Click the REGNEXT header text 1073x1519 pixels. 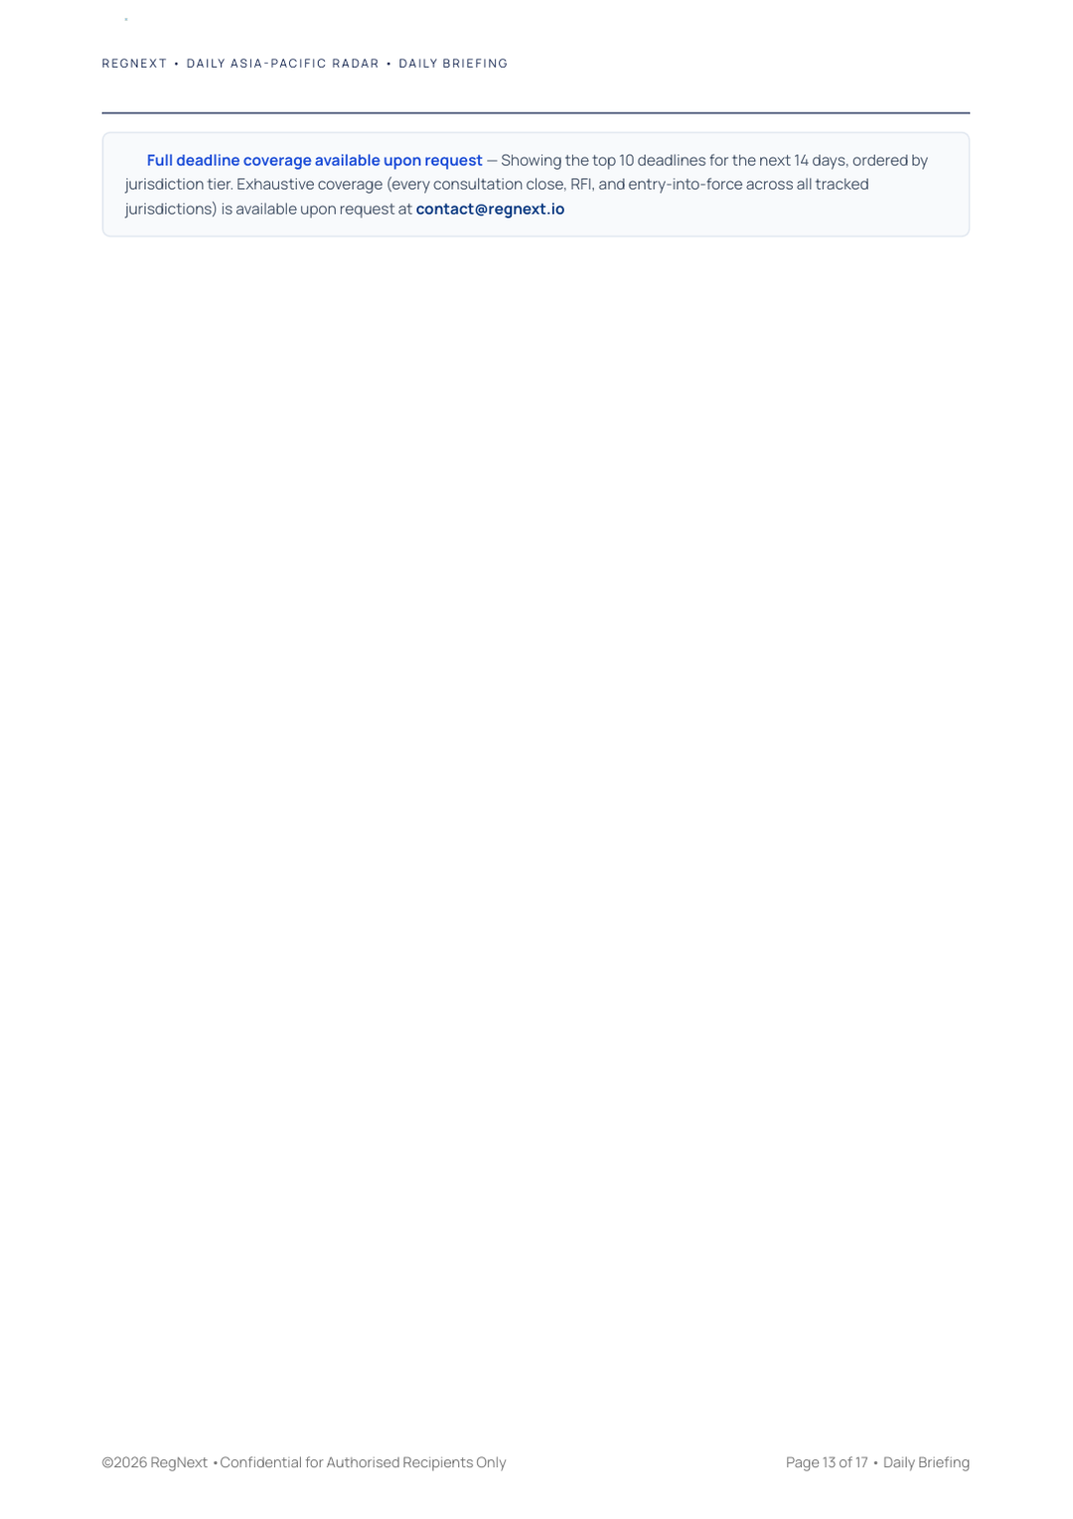(x=134, y=64)
